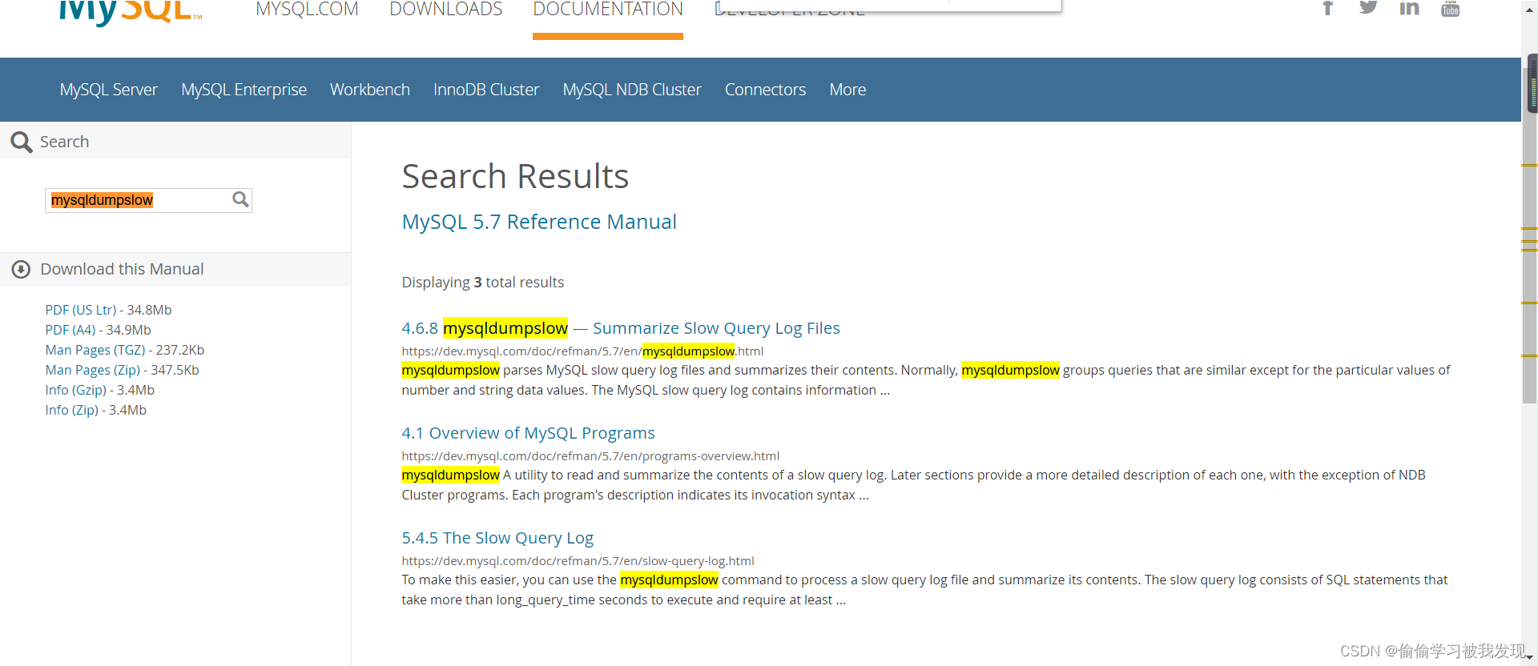Open the Facebook social icon
1538x666 pixels.
click(1327, 8)
